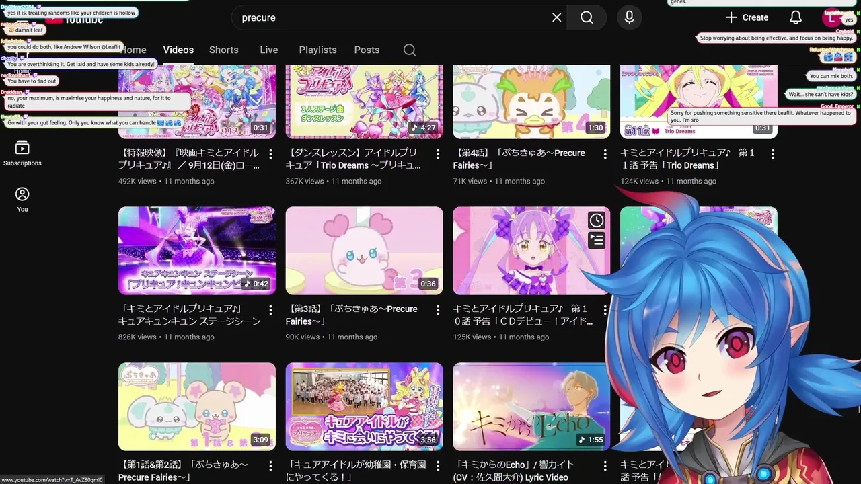Image resolution: width=861 pixels, height=484 pixels.
Task: Click the 492K views text
Action: (137, 181)
